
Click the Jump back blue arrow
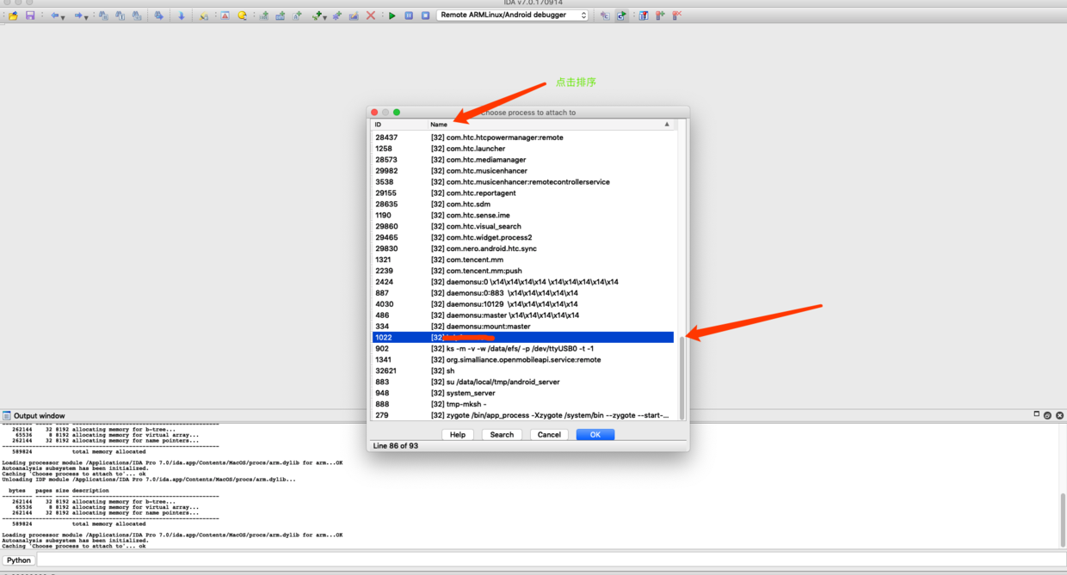pyautogui.click(x=54, y=15)
